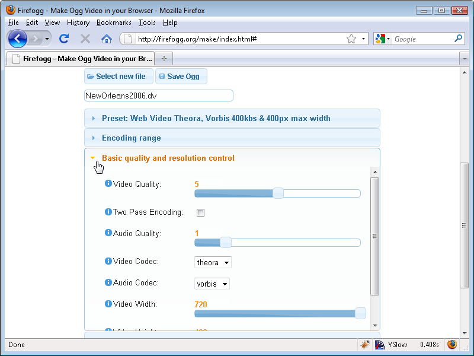
Task: Click the back navigation arrow
Action: (x=17, y=39)
